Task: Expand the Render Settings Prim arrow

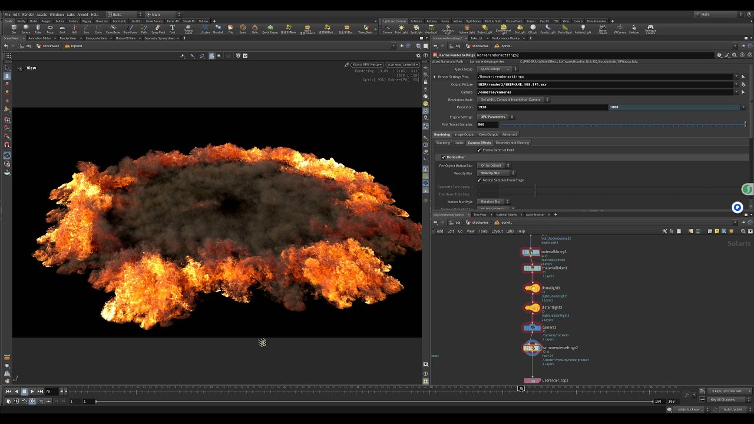Action: tap(435, 77)
